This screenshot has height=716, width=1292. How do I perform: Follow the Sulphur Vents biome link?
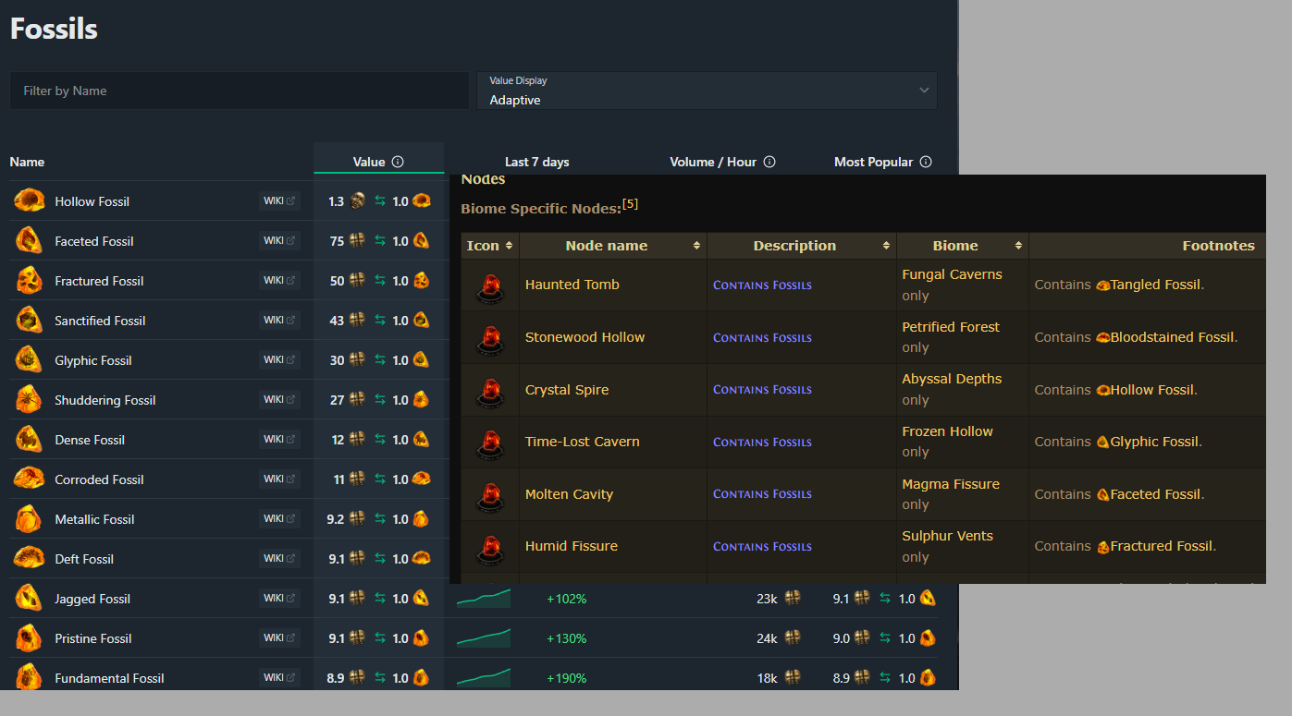(947, 536)
